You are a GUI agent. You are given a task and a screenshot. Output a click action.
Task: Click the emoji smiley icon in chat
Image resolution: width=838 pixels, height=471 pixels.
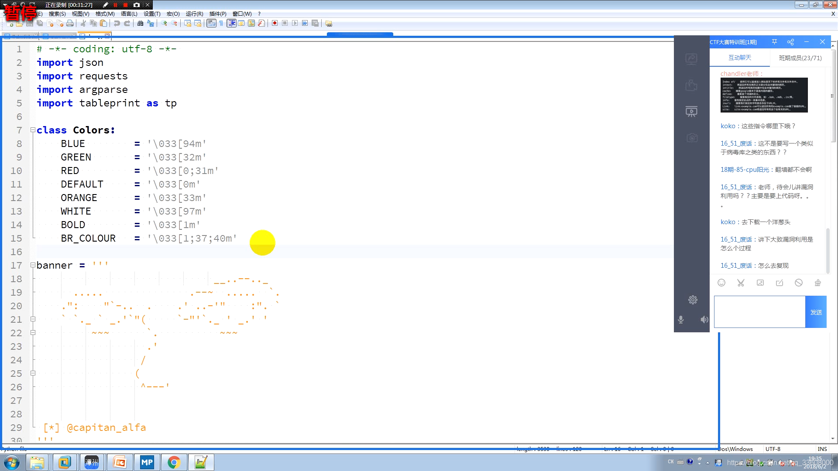pyautogui.click(x=721, y=283)
